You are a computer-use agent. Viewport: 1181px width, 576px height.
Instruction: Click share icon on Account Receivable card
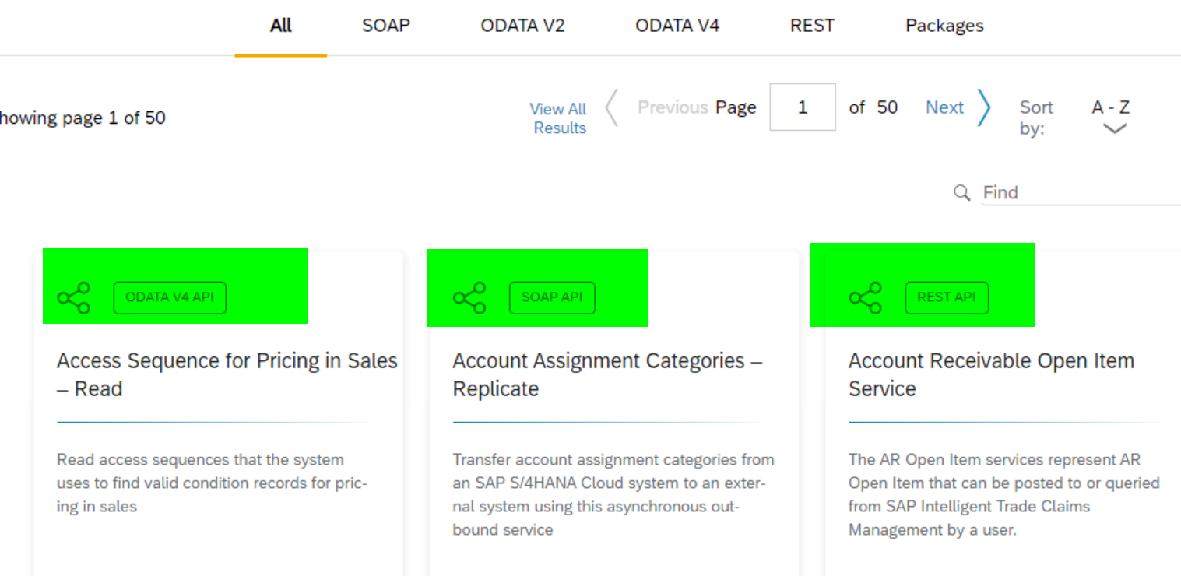(865, 298)
